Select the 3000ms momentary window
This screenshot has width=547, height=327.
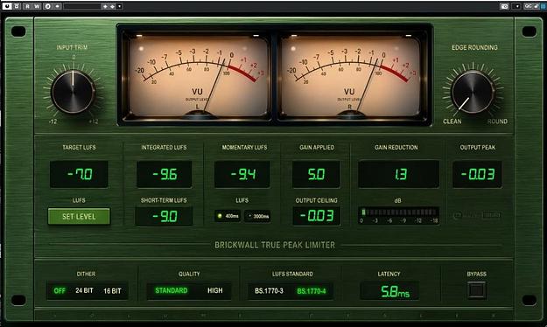257,216
